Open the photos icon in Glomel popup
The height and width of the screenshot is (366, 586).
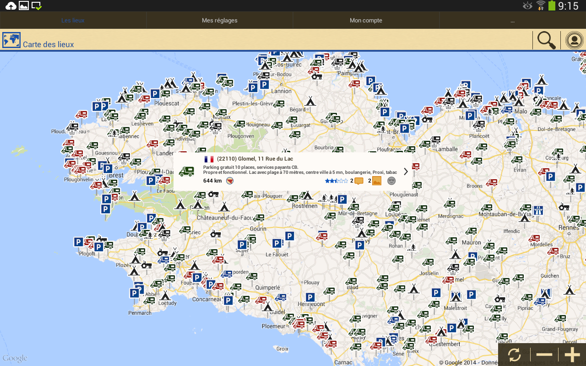pyautogui.click(x=377, y=181)
